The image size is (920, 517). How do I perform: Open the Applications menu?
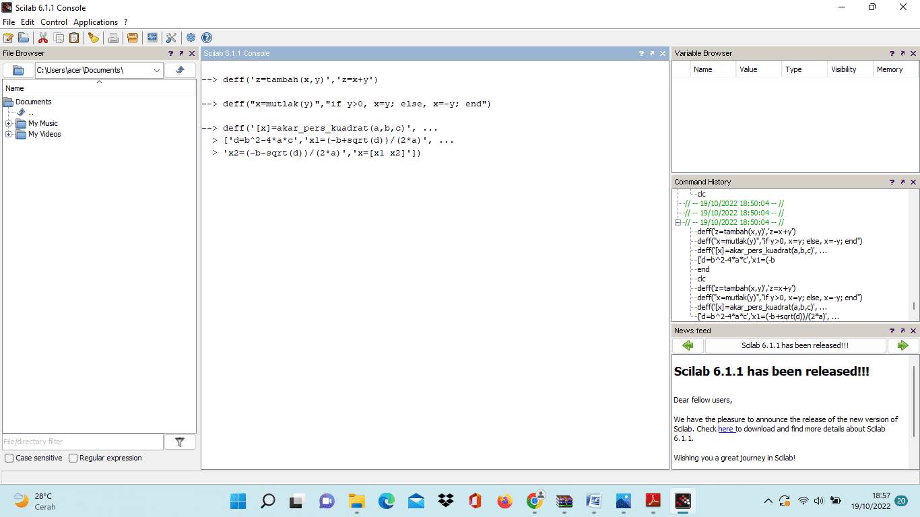(96, 22)
